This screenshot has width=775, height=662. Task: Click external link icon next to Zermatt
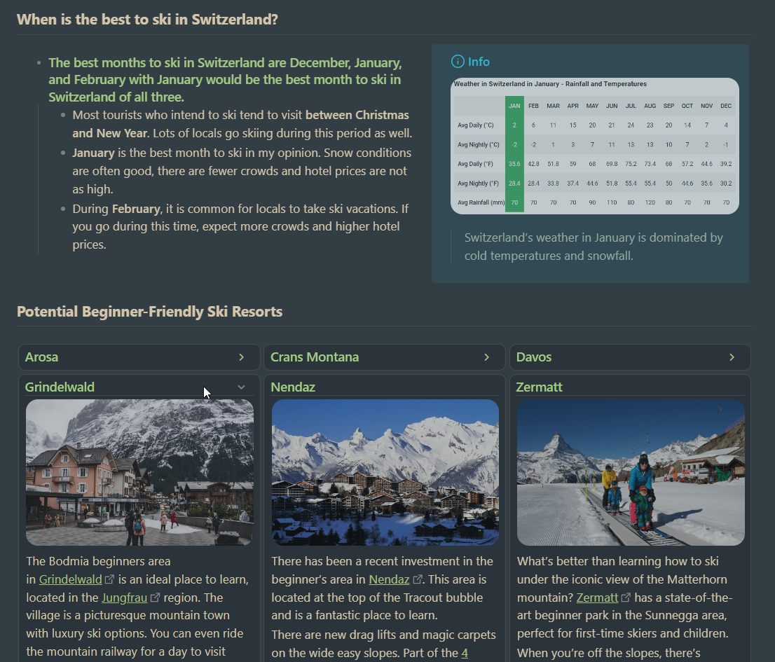click(626, 598)
